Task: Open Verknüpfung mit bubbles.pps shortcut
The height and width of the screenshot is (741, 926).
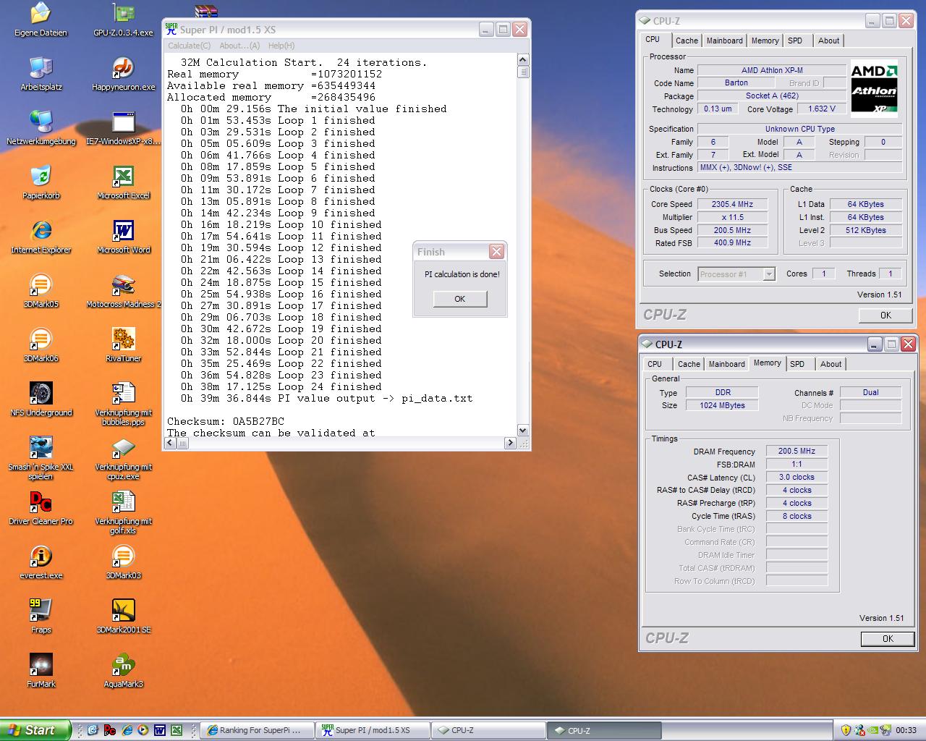Action: (123, 404)
